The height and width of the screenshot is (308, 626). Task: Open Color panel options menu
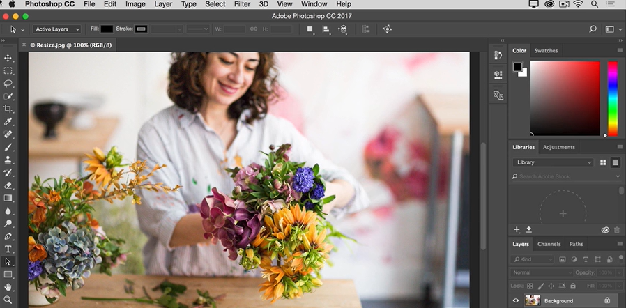click(620, 51)
